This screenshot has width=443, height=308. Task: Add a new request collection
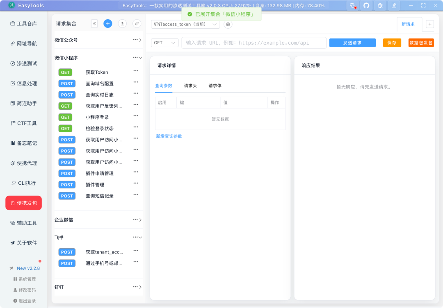coord(107,24)
